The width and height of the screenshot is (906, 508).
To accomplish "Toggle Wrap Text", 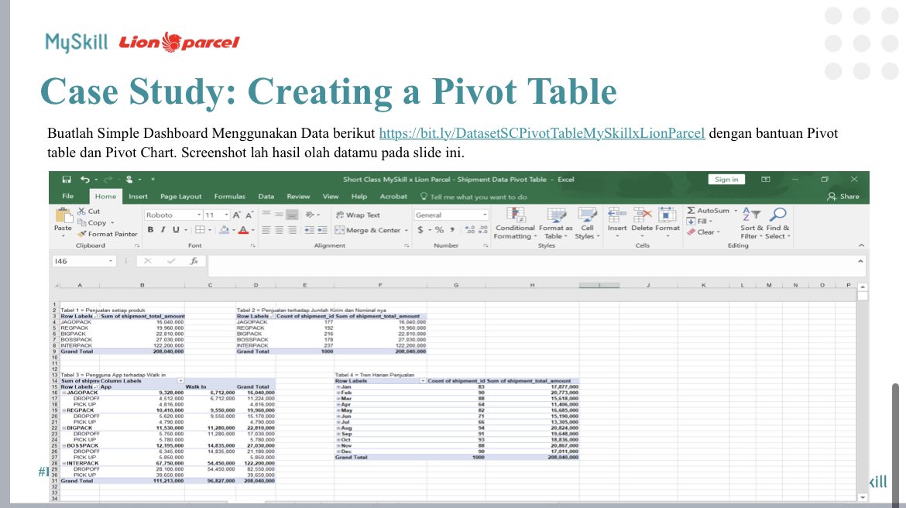I will click(x=358, y=215).
